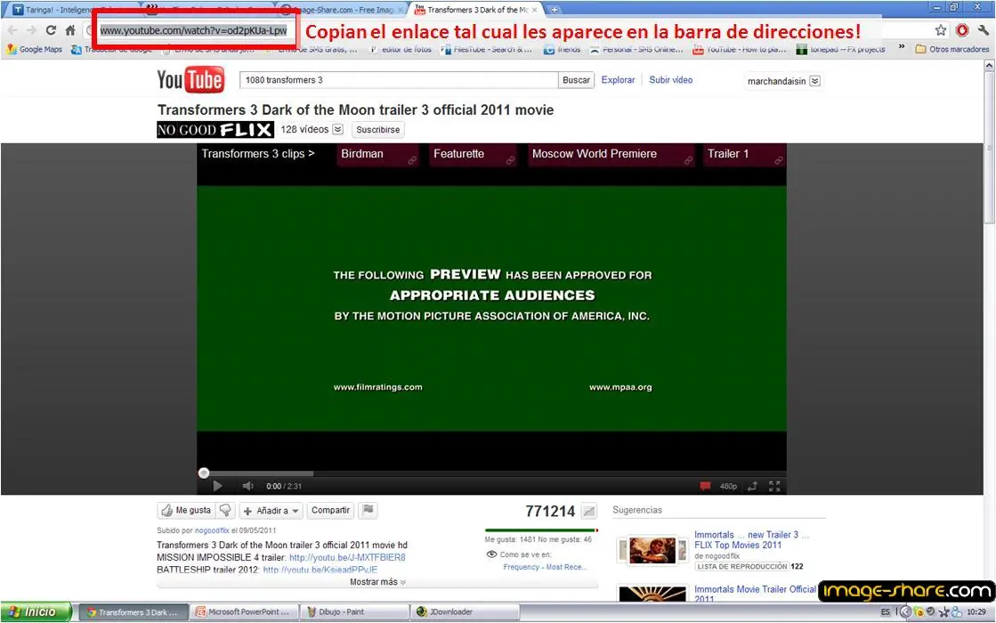Select the Trailer 1 annotation
This screenshot has width=996, height=623.
point(744,155)
